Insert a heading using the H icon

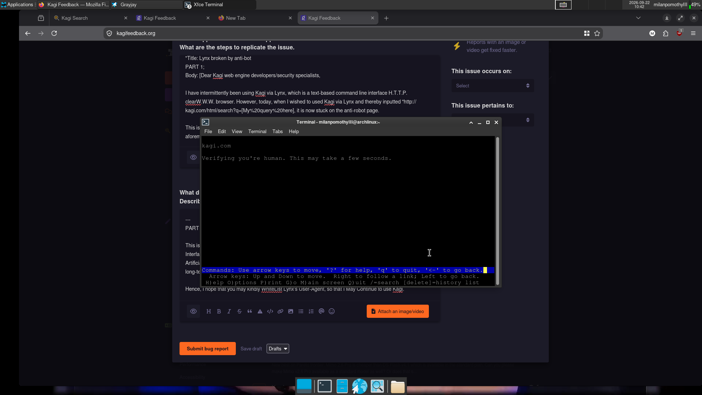click(x=209, y=311)
